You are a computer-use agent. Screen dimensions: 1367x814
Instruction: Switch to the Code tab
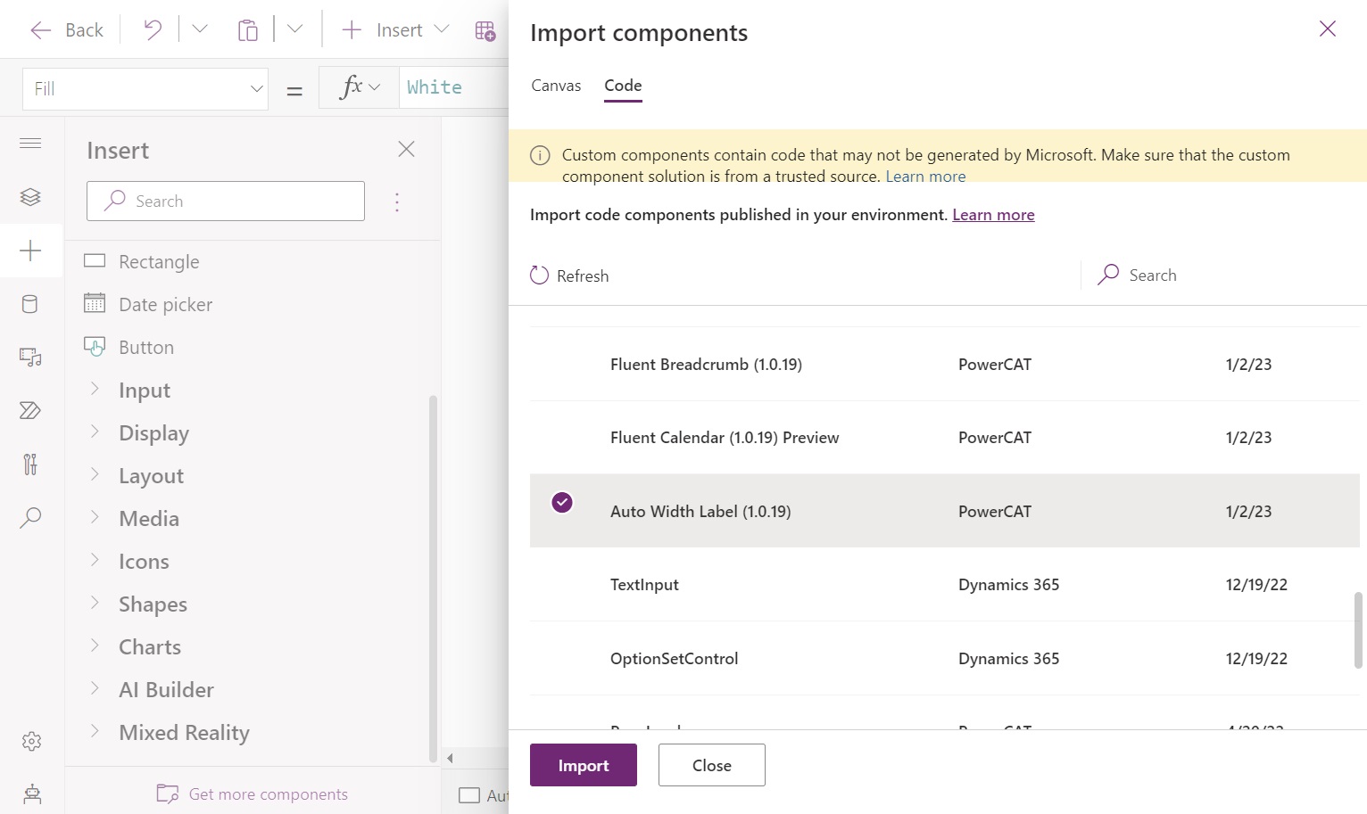pyautogui.click(x=622, y=86)
